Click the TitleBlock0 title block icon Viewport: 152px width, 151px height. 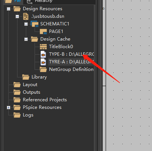[43, 47]
